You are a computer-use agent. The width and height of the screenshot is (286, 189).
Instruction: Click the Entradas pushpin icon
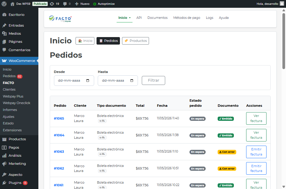point(4,25)
